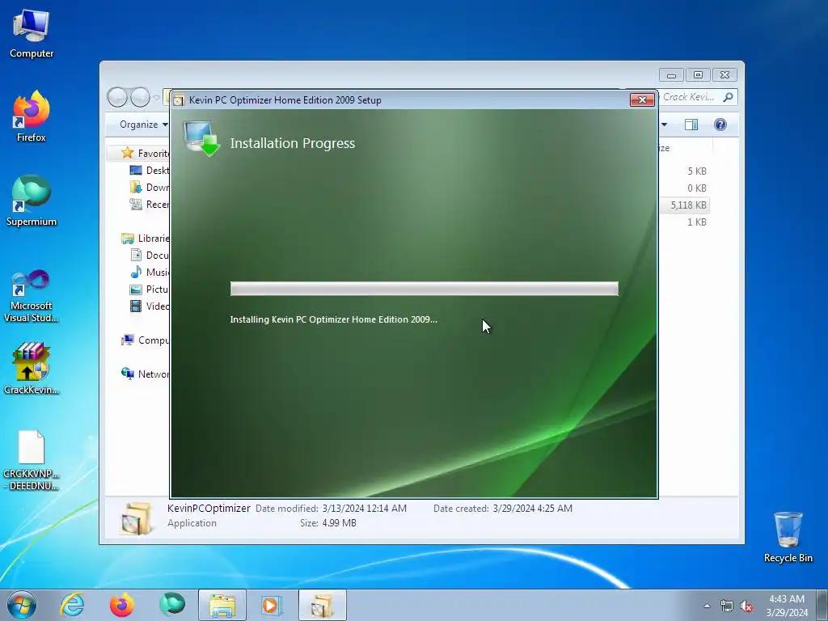Select the CrackKevin archive on desktop
828x621 pixels.
tap(32, 369)
